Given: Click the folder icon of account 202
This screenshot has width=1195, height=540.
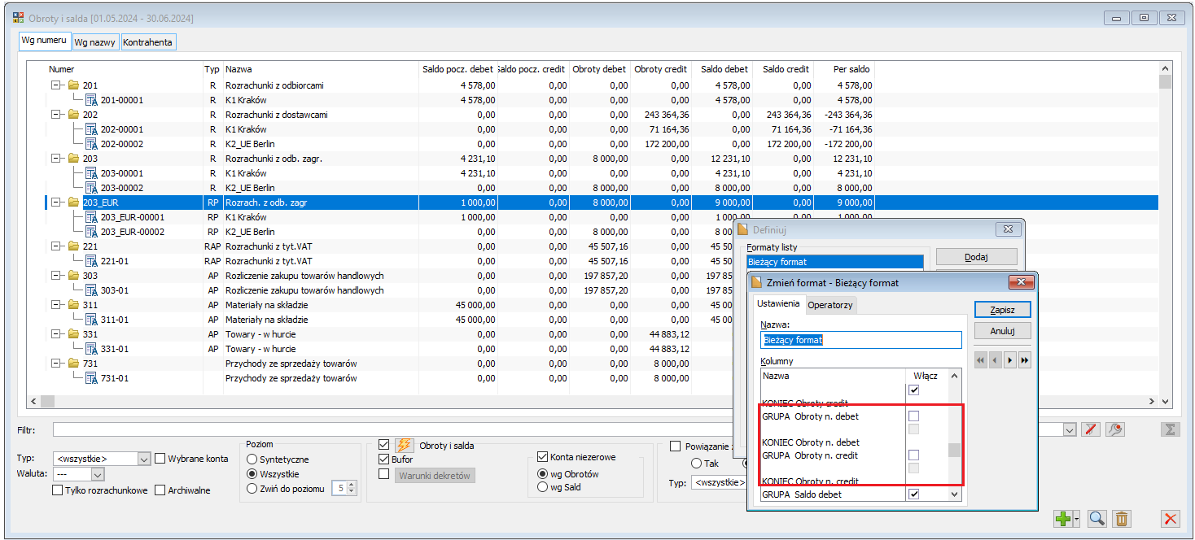Looking at the screenshot, I should pos(73,115).
